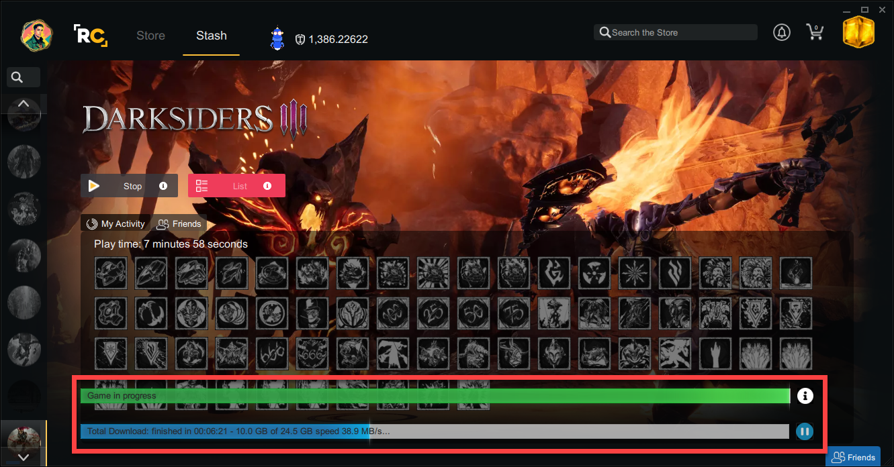Open the My Activity tab
Viewport: 894px width, 467px height.
click(116, 224)
